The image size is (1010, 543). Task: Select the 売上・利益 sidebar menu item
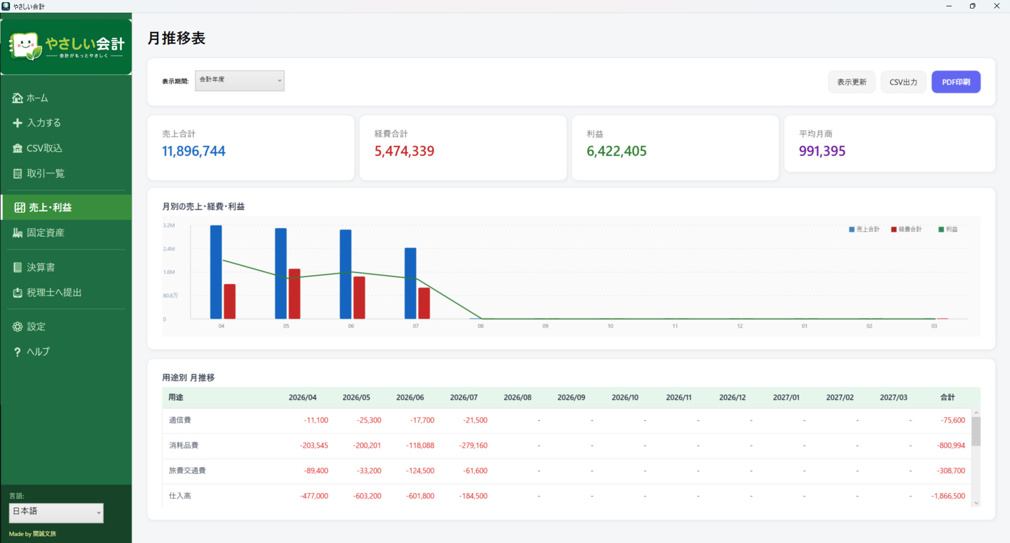pyautogui.click(x=66, y=207)
